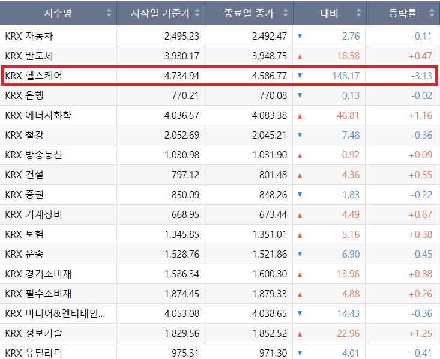Image resolution: width=440 pixels, height=359 pixels.
Task: Click the 대비 column header
Action: point(330,13)
